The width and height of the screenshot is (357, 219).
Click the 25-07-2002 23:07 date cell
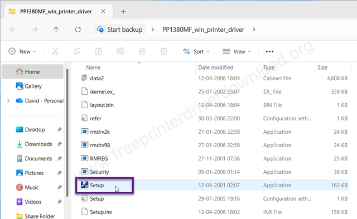point(219,91)
